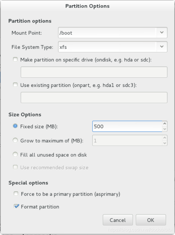The width and height of the screenshot is (175, 235).
Task: Increase Fixed size value with up arrow
Action: pyautogui.click(x=165, y=124)
